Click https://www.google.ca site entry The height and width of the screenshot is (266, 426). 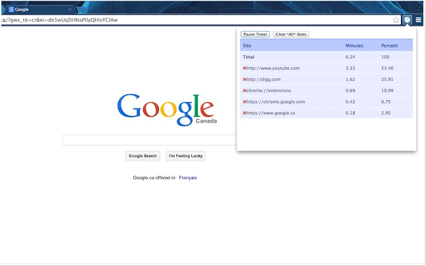(x=270, y=113)
